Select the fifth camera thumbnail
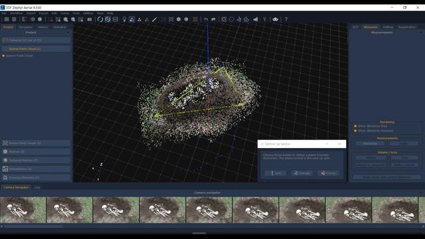This screenshot has width=425, height=239. pos(209,210)
